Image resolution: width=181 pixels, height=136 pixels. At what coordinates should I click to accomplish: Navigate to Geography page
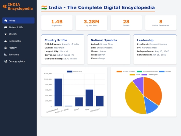coord(18,41)
